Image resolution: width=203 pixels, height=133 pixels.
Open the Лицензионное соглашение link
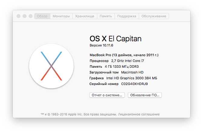point(139,114)
